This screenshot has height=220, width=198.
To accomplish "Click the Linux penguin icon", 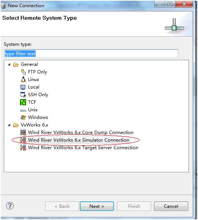I will pyautogui.click(x=23, y=80).
